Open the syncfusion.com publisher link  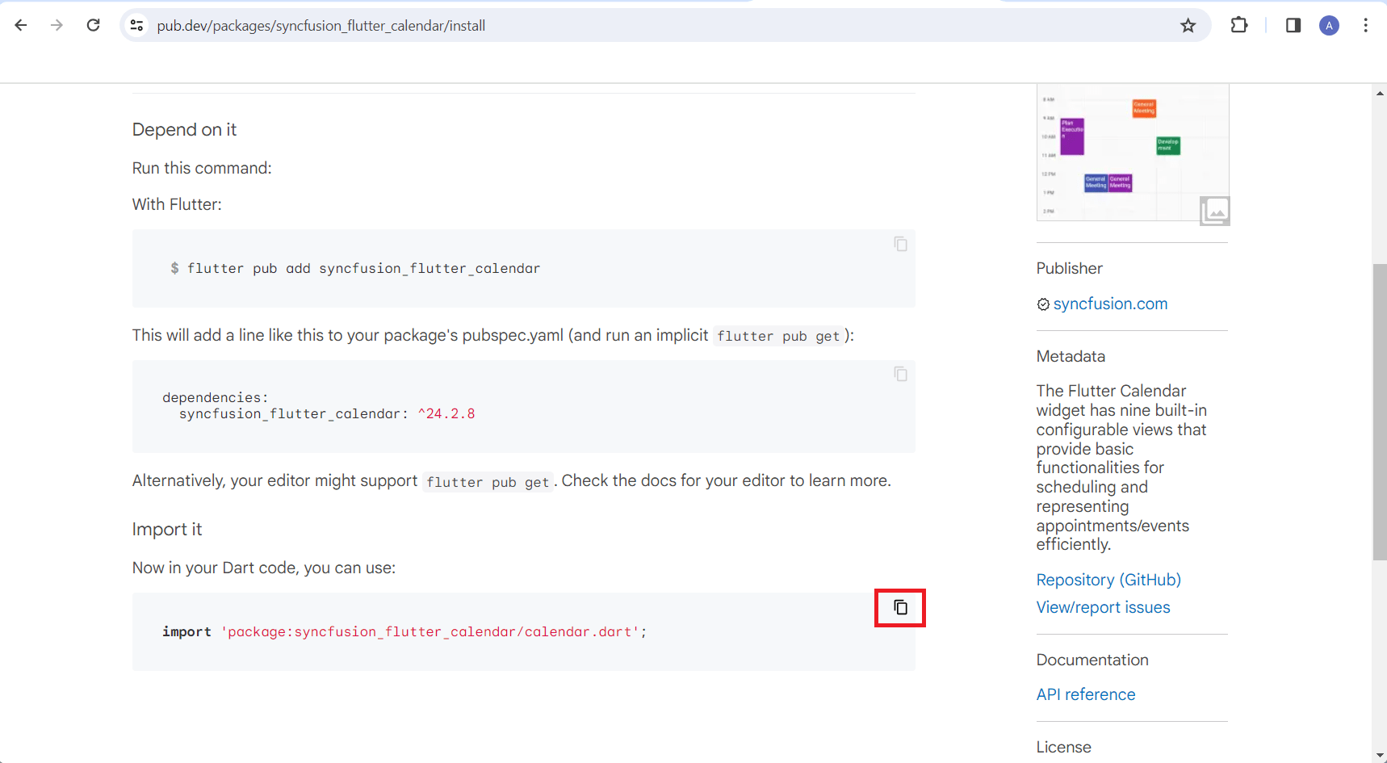(1110, 304)
